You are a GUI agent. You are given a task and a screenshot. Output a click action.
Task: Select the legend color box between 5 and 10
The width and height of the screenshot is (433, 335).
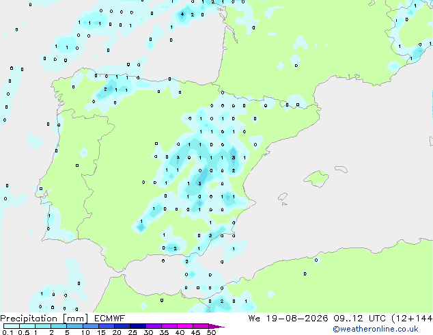click(74, 326)
